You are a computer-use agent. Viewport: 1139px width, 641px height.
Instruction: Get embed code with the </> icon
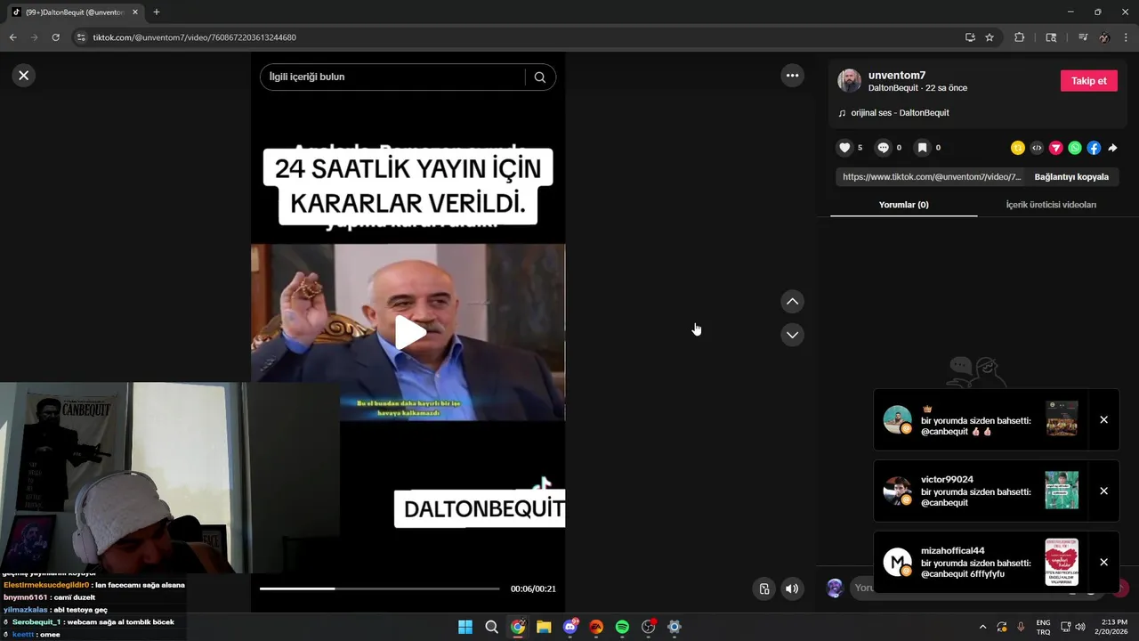tap(1037, 148)
